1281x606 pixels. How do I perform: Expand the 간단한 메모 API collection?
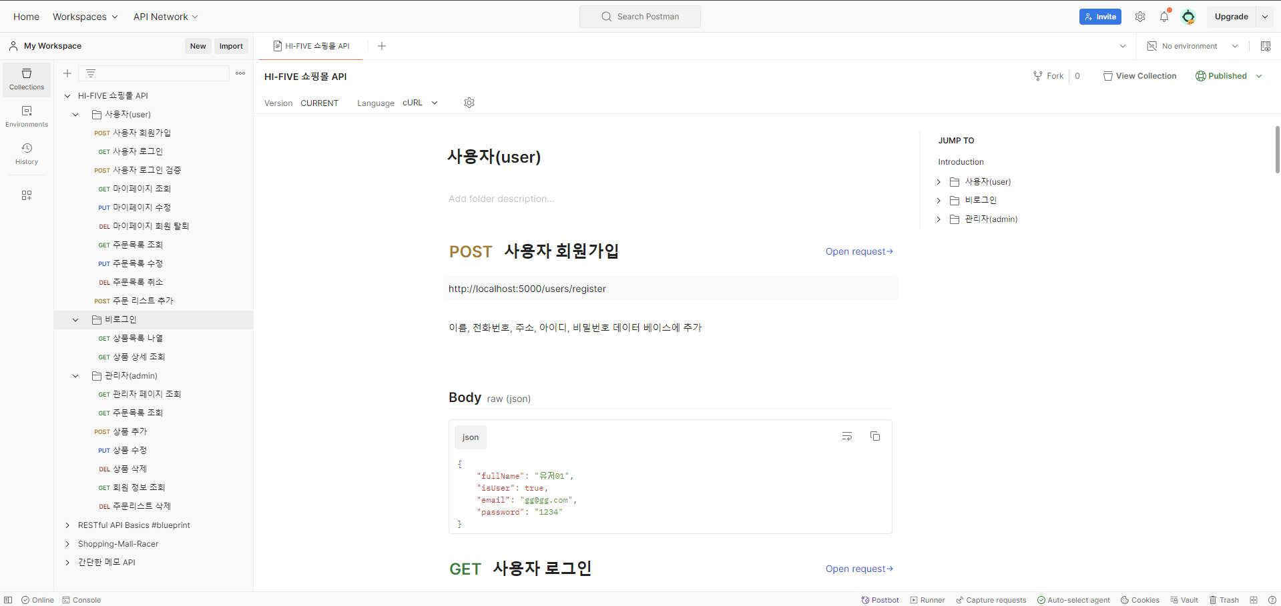pyautogui.click(x=67, y=563)
